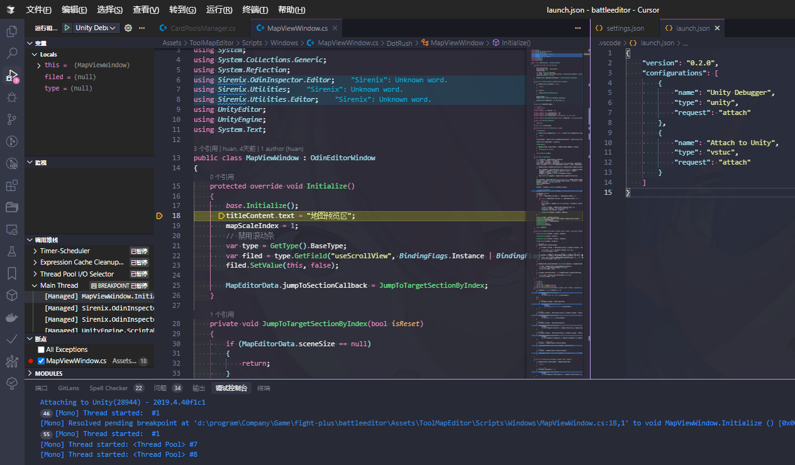Click the Initialize() breadcrumb segment
The width and height of the screenshot is (795, 465).
(511, 43)
